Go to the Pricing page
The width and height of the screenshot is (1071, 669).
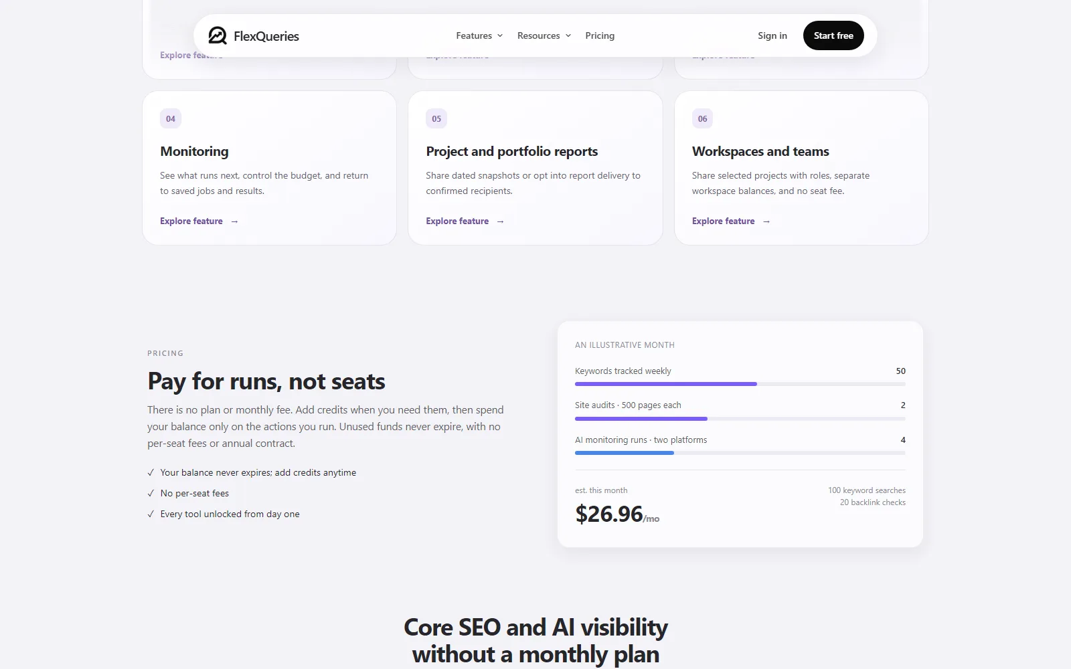tap(600, 35)
